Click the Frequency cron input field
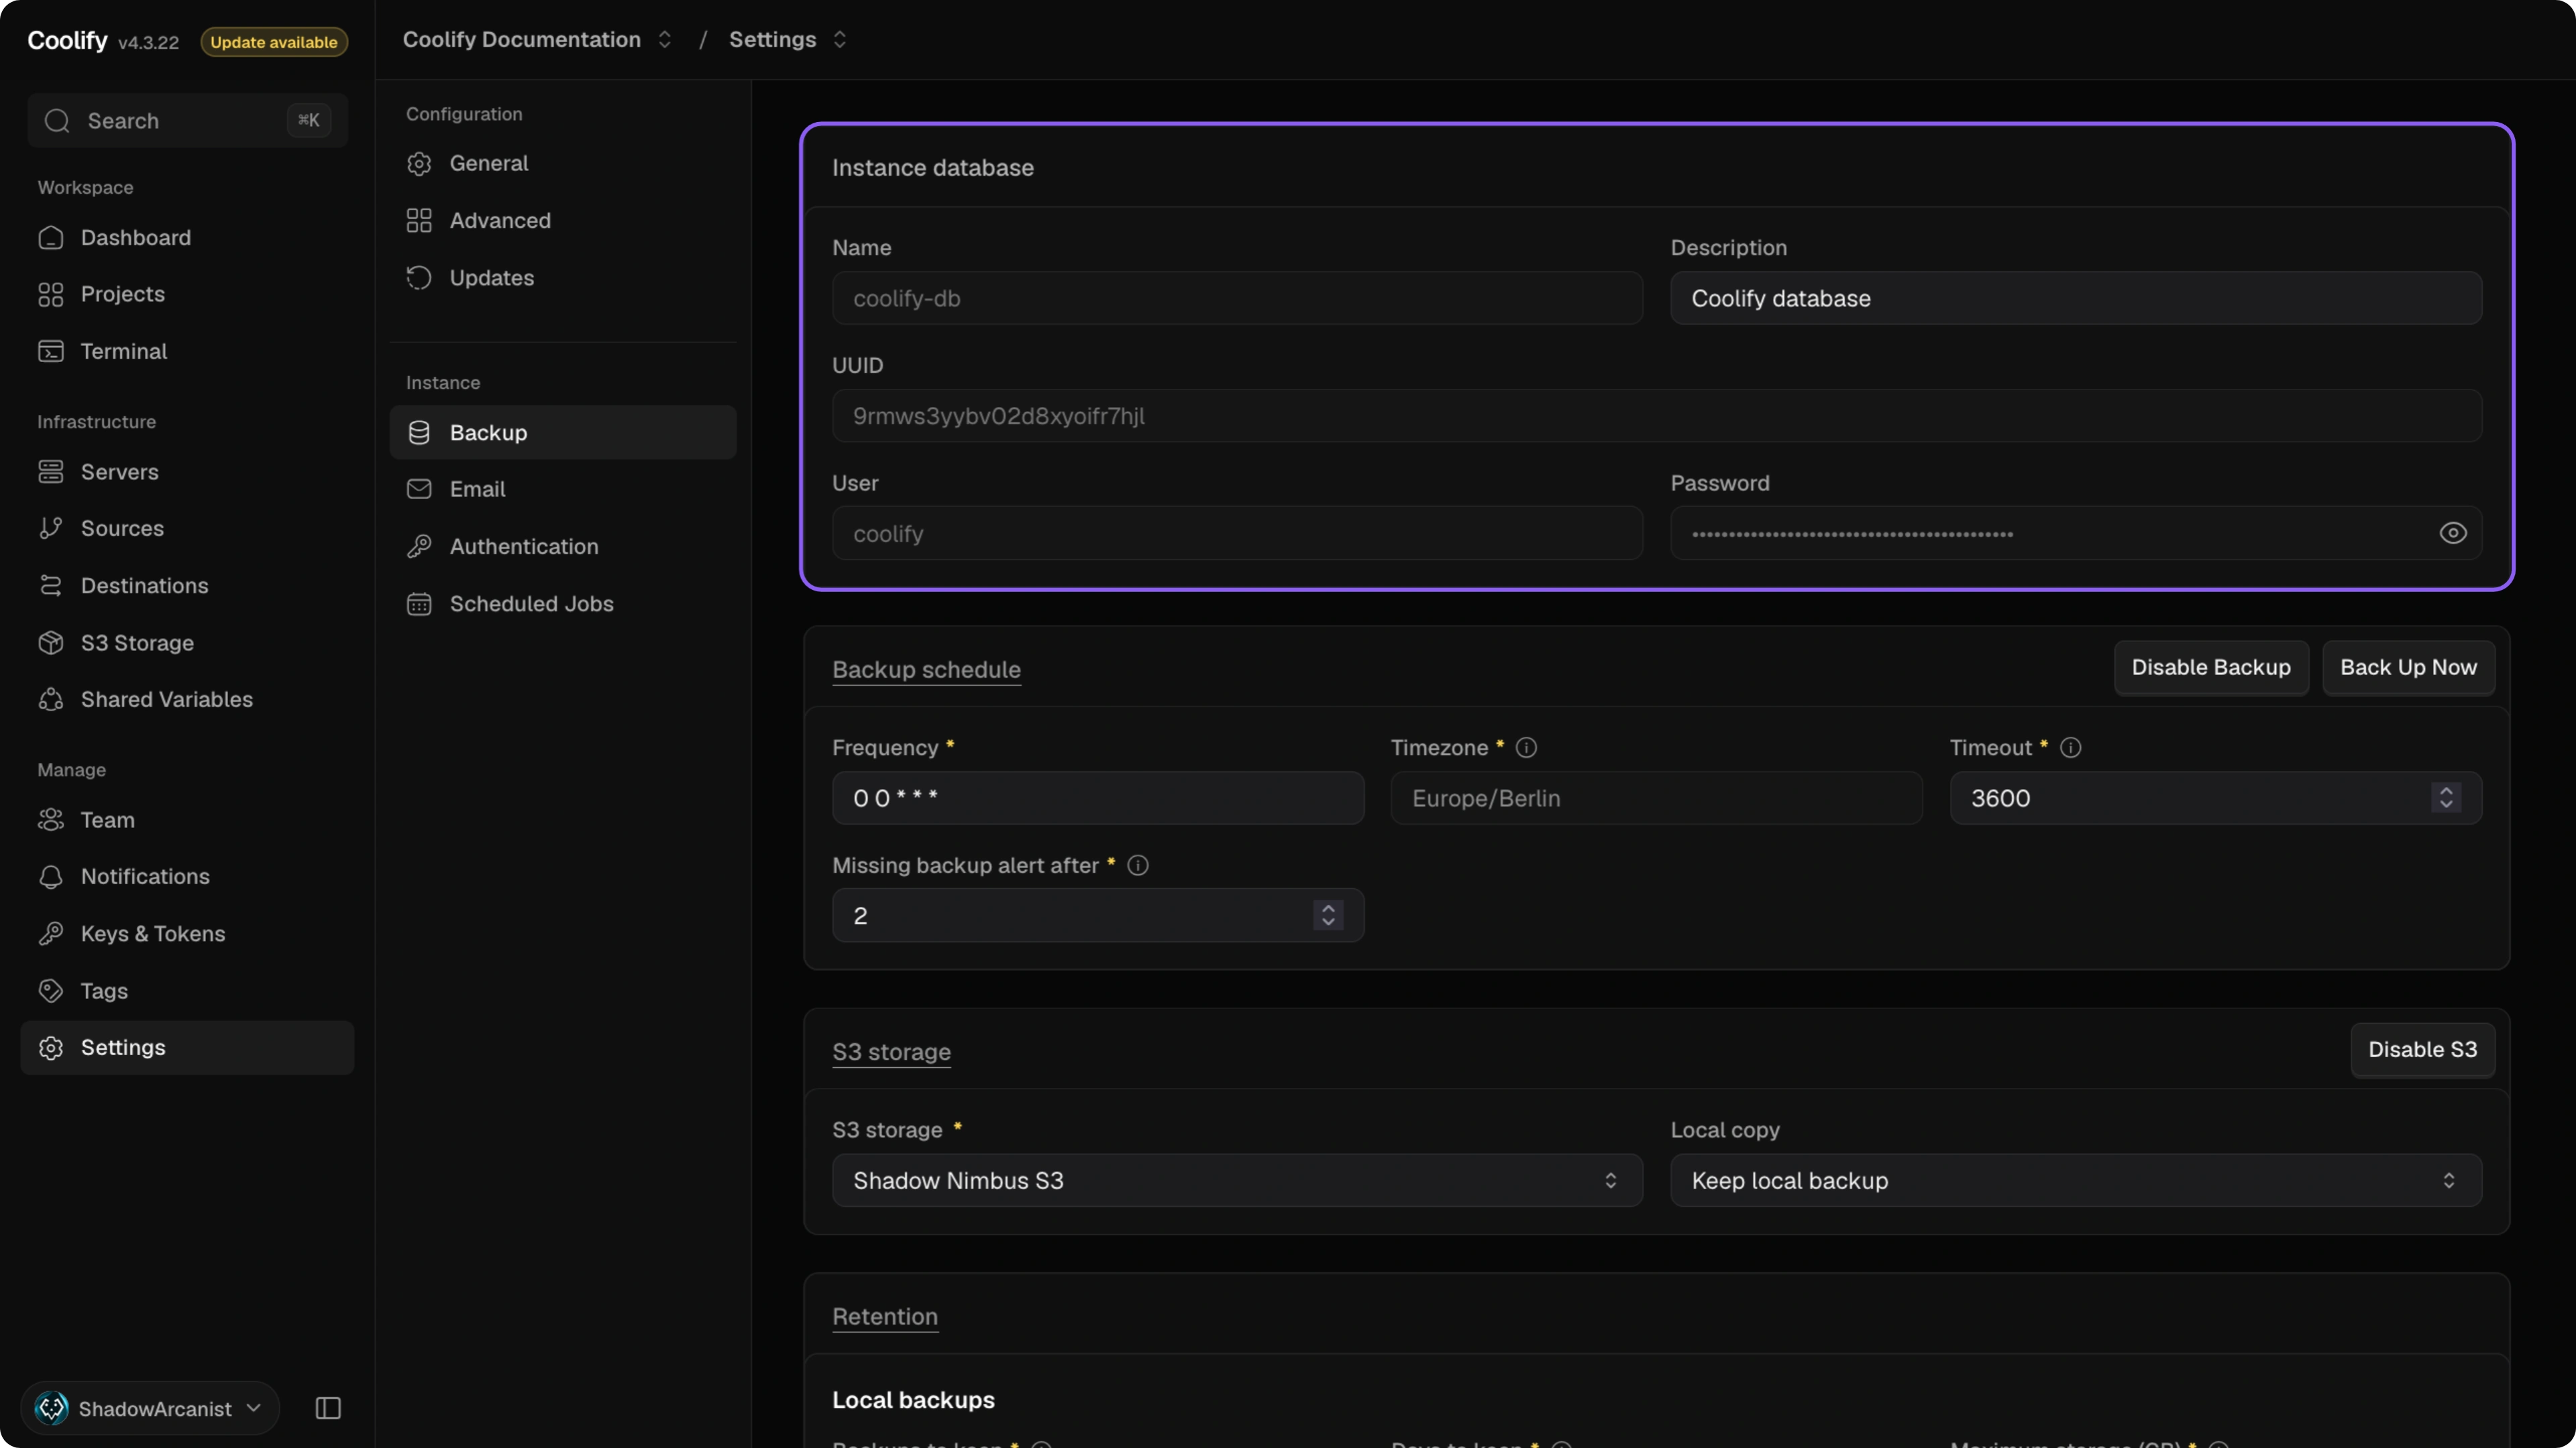 tap(1098, 798)
